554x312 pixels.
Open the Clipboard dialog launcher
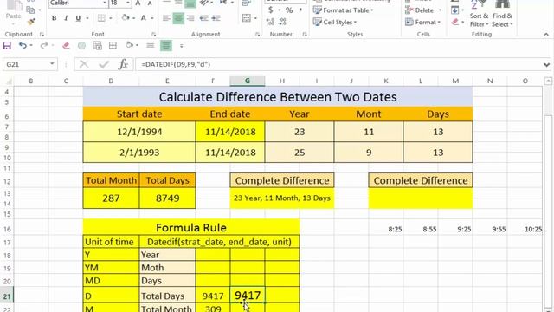pyautogui.click(x=42, y=35)
